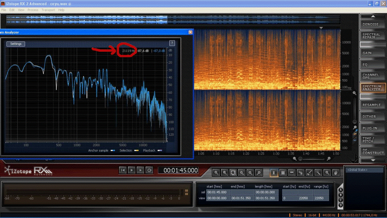Image resolution: width=387 pixels, height=218 pixels.
Task: Select the lasso selection tool
Action: [301, 173]
